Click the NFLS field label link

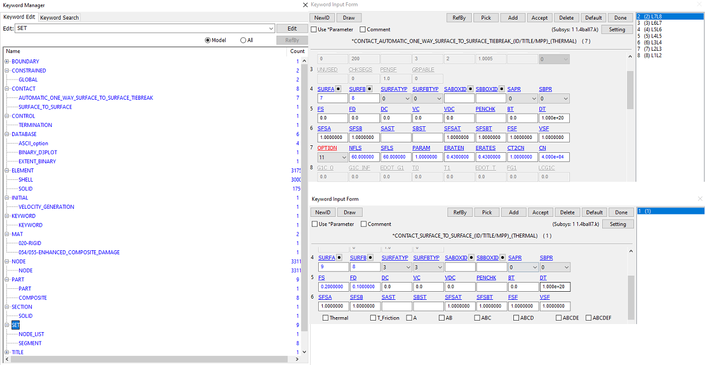click(355, 148)
